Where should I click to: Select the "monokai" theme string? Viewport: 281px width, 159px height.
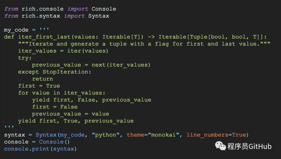coord(165,135)
